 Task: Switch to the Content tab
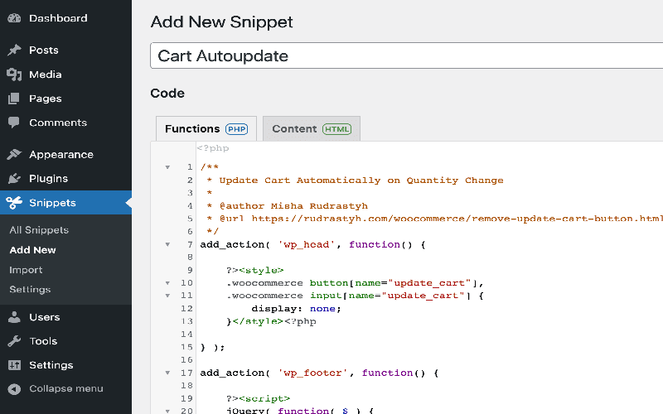tap(312, 129)
